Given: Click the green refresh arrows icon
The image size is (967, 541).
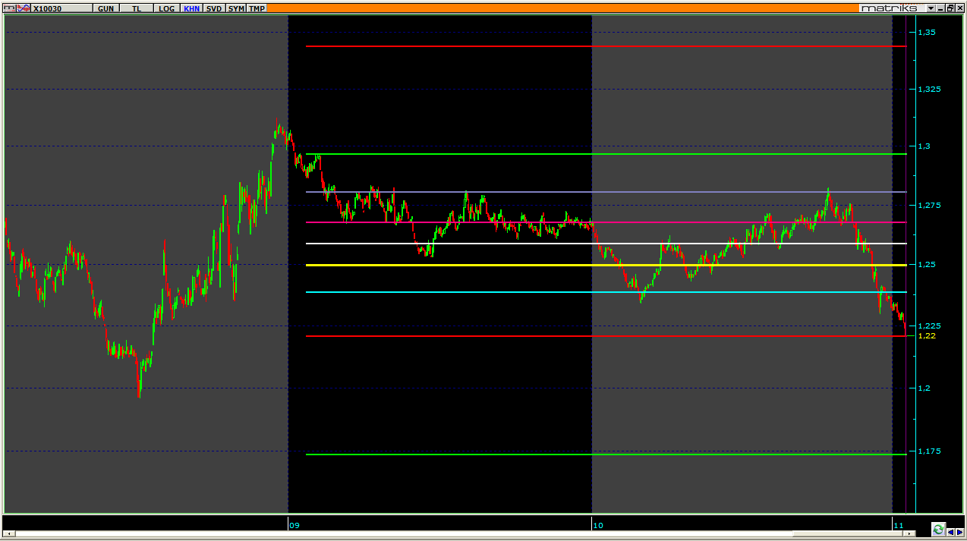Looking at the screenshot, I should 938,529.
